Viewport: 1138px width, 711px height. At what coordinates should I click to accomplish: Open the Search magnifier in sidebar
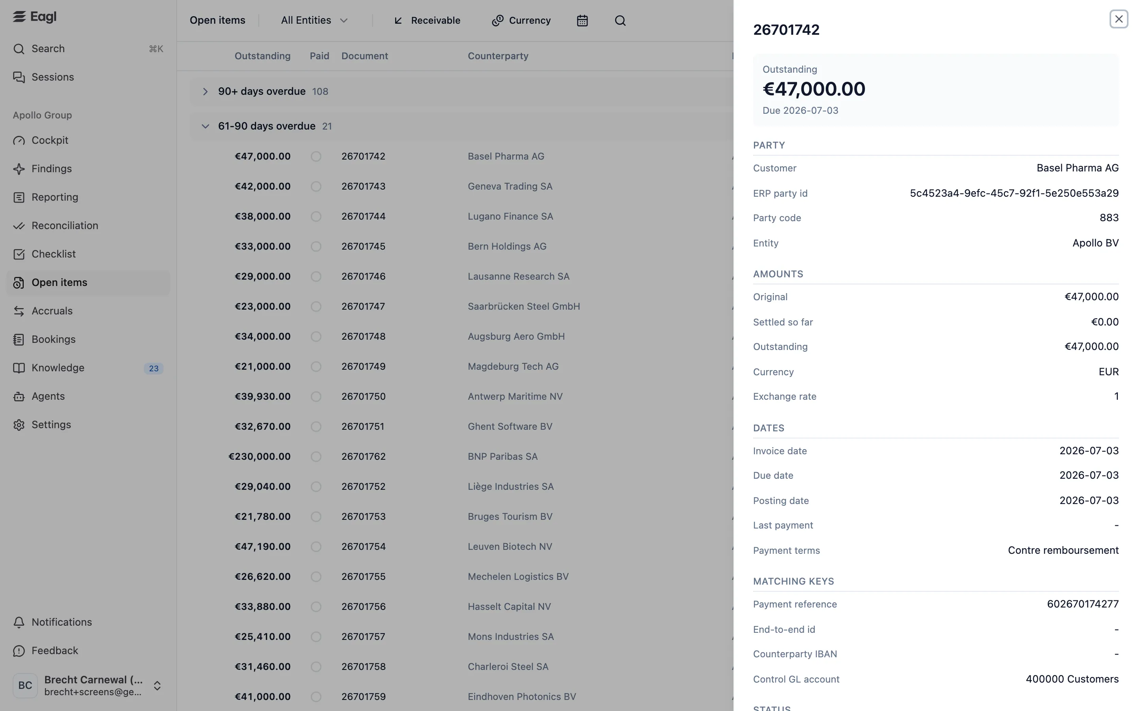(x=19, y=49)
